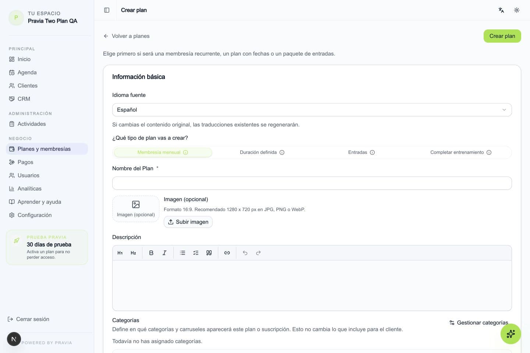Select Duración definida plan type
Image resolution: width=530 pixels, height=353 pixels.
(x=262, y=152)
